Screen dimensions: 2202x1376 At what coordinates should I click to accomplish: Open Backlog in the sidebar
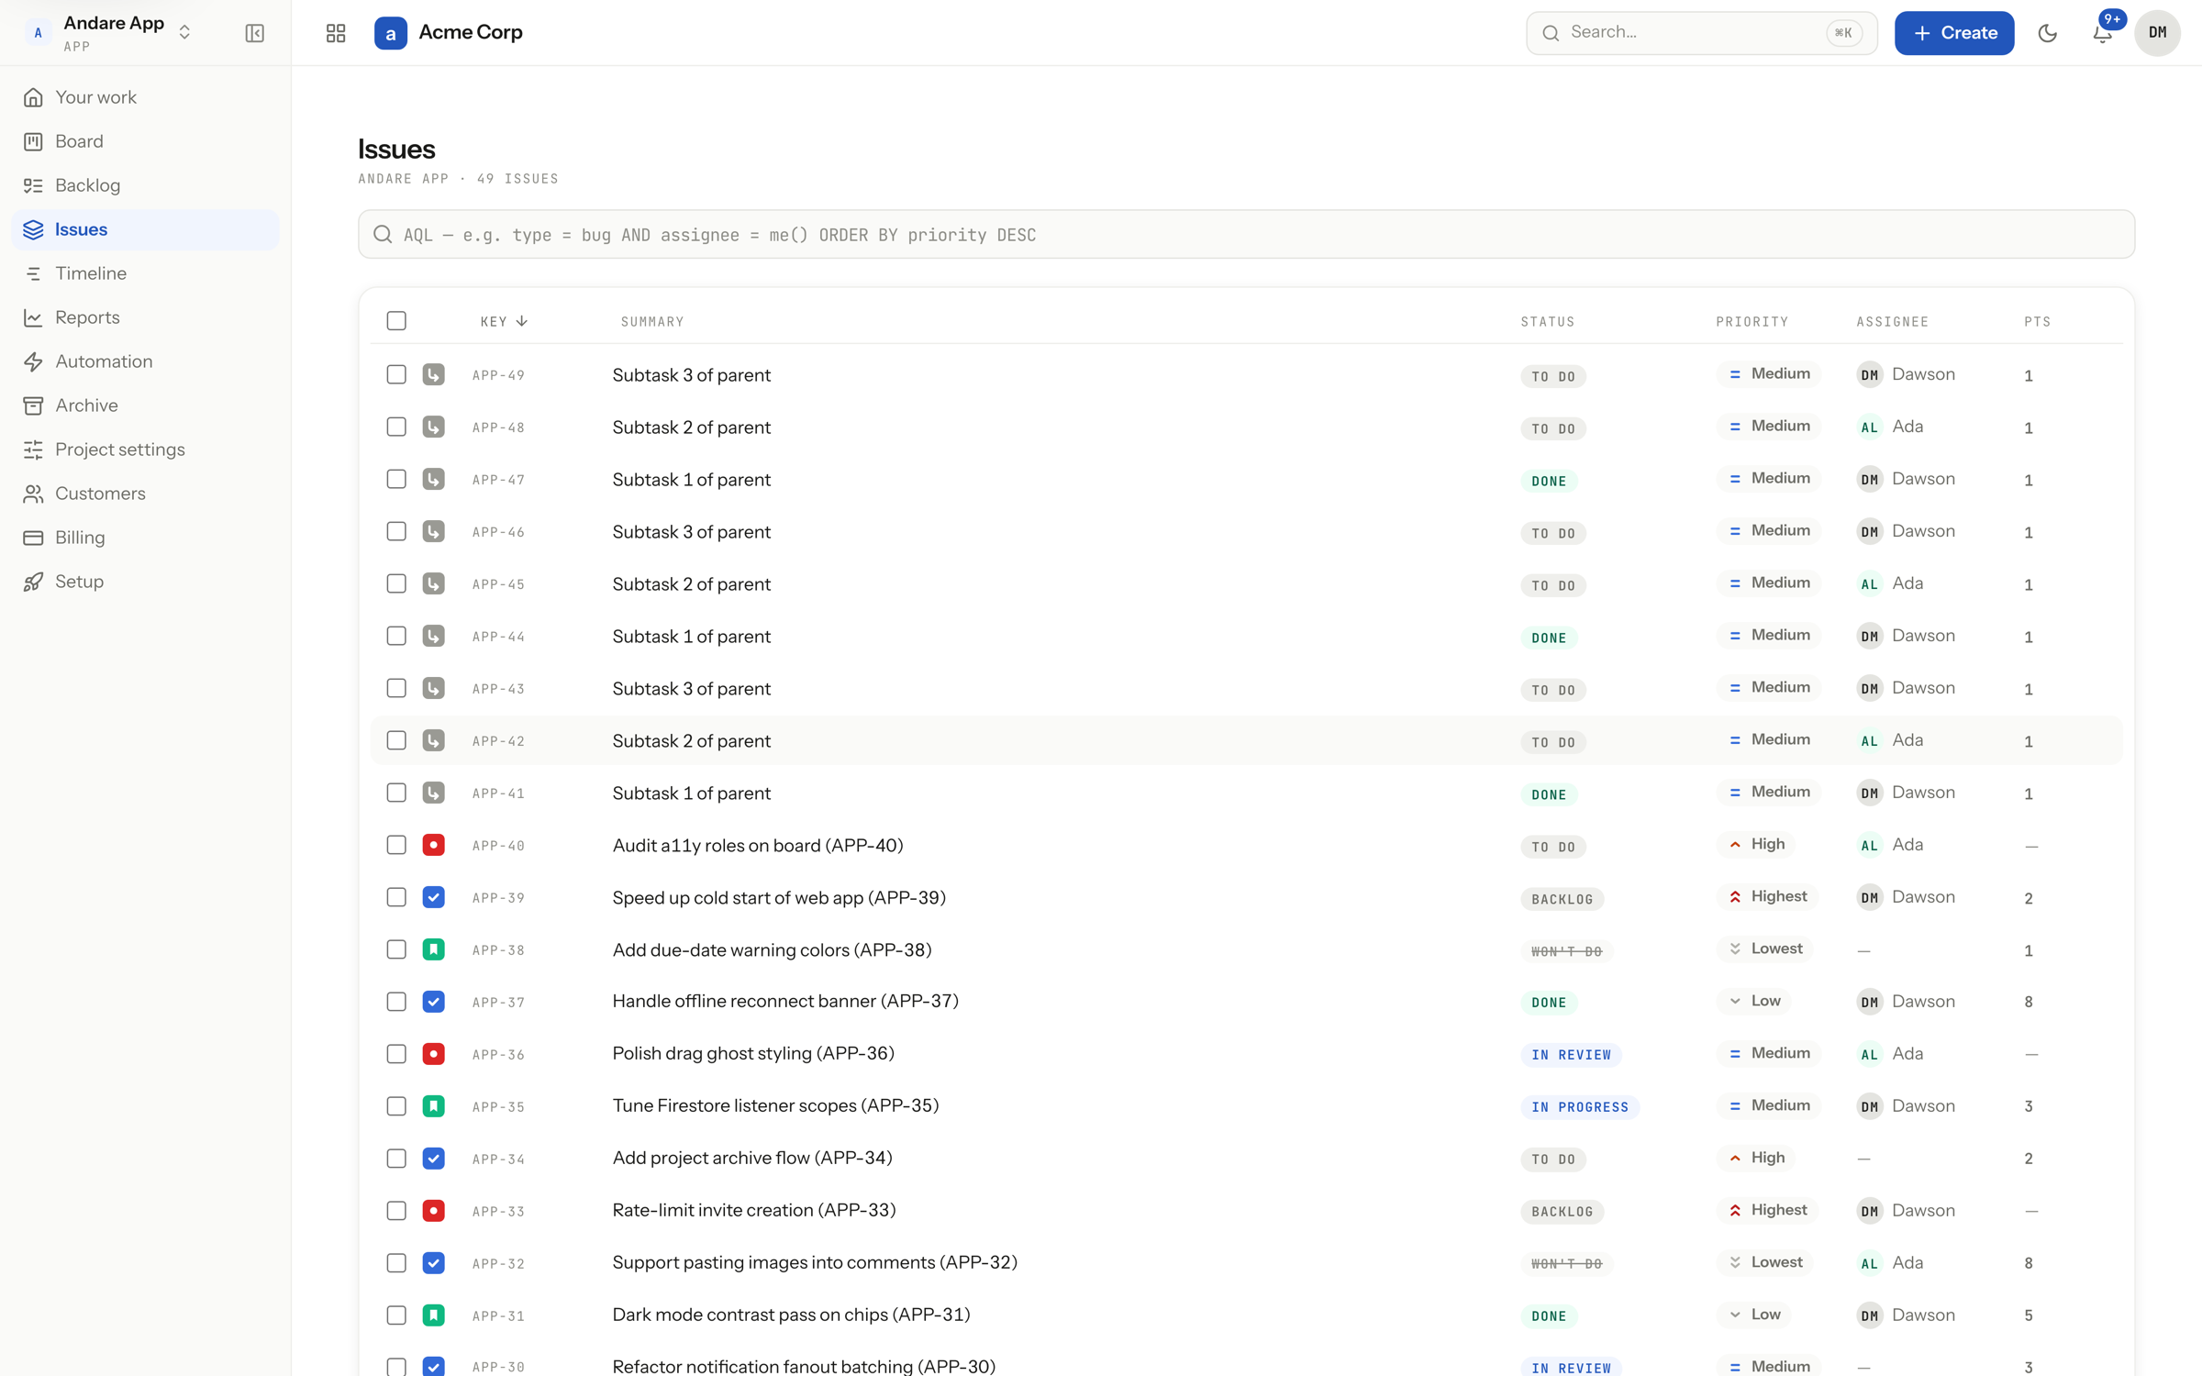click(145, 185)
